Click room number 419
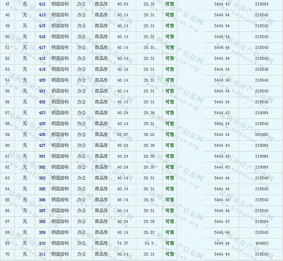 [42, 69]
